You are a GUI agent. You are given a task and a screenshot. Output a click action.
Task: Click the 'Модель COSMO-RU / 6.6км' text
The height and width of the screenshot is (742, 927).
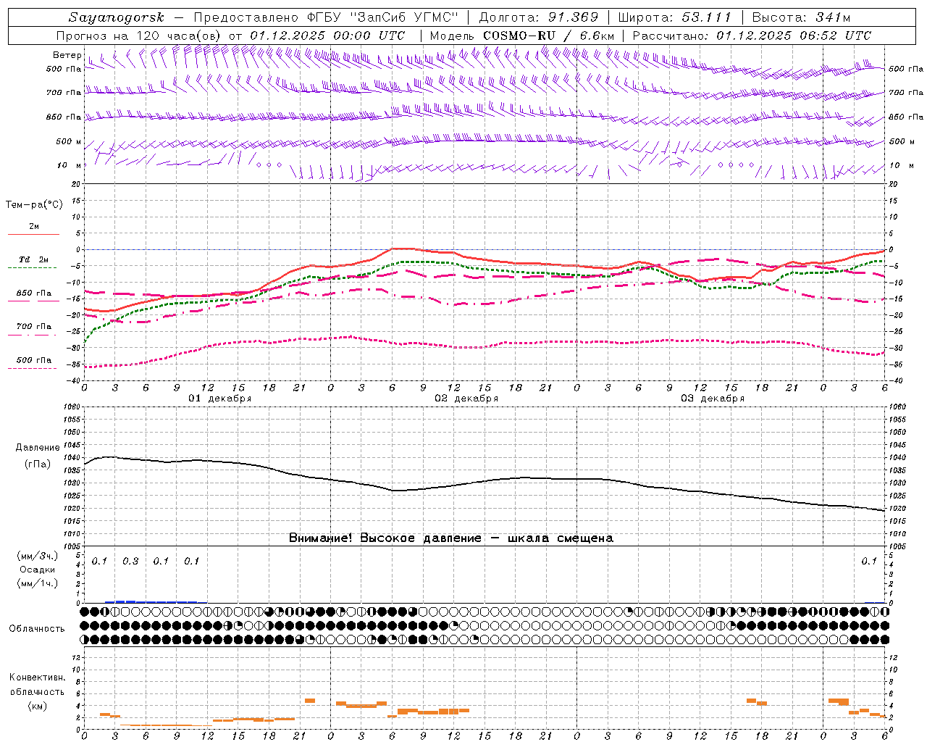[x=521, y=36]
